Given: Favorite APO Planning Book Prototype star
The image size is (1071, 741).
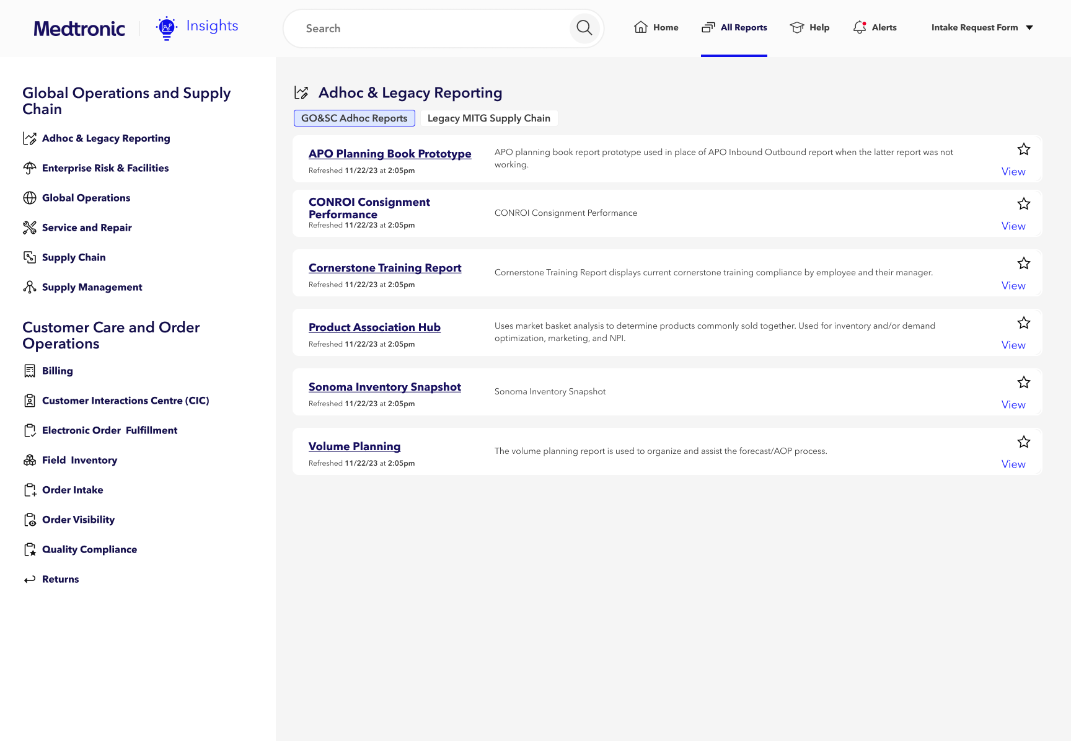Looking at the screenshot, I should coord(1024,149).
